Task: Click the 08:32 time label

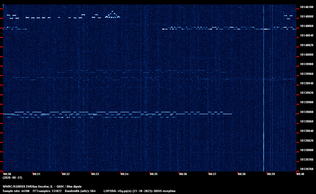Action: pos(66,174)
